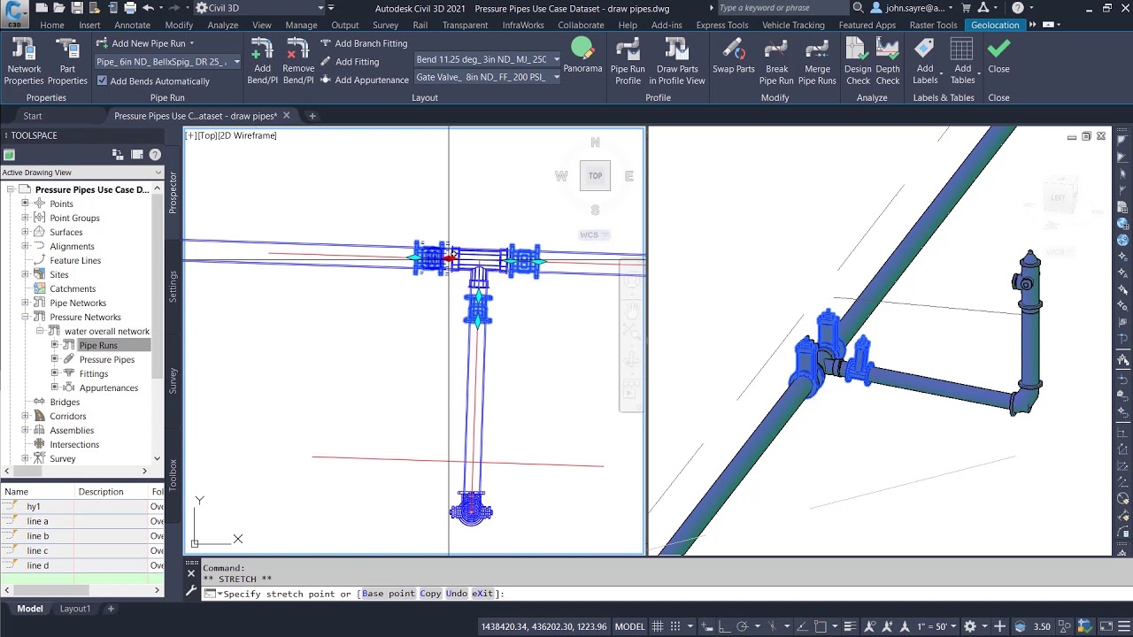1133x637 pixels.
Task: Open the InfraWorks ribbon tab
Action: (523, 25)
